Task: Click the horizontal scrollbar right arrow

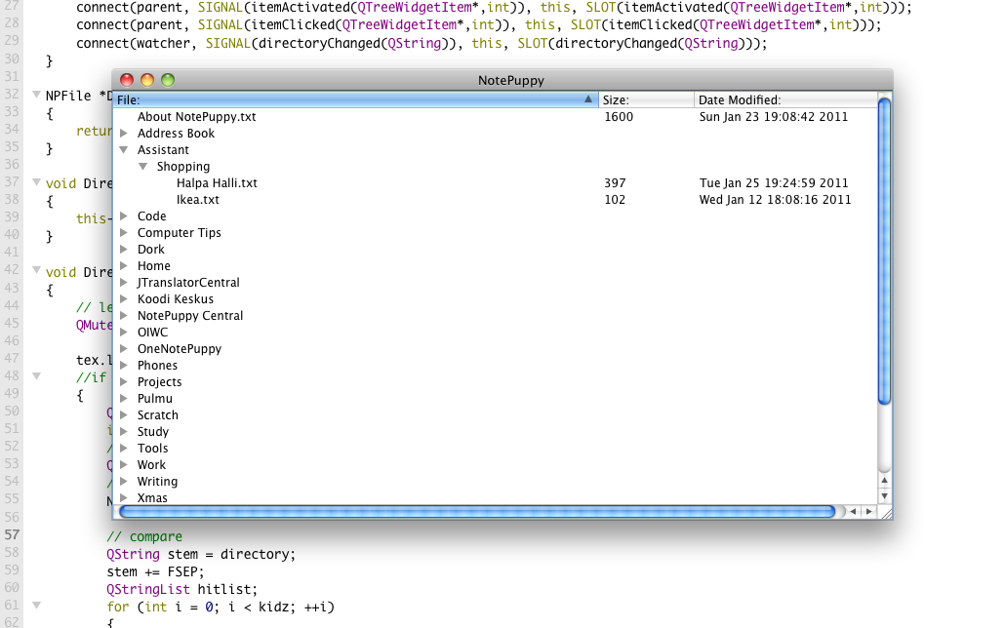Action: click(867, 511)
